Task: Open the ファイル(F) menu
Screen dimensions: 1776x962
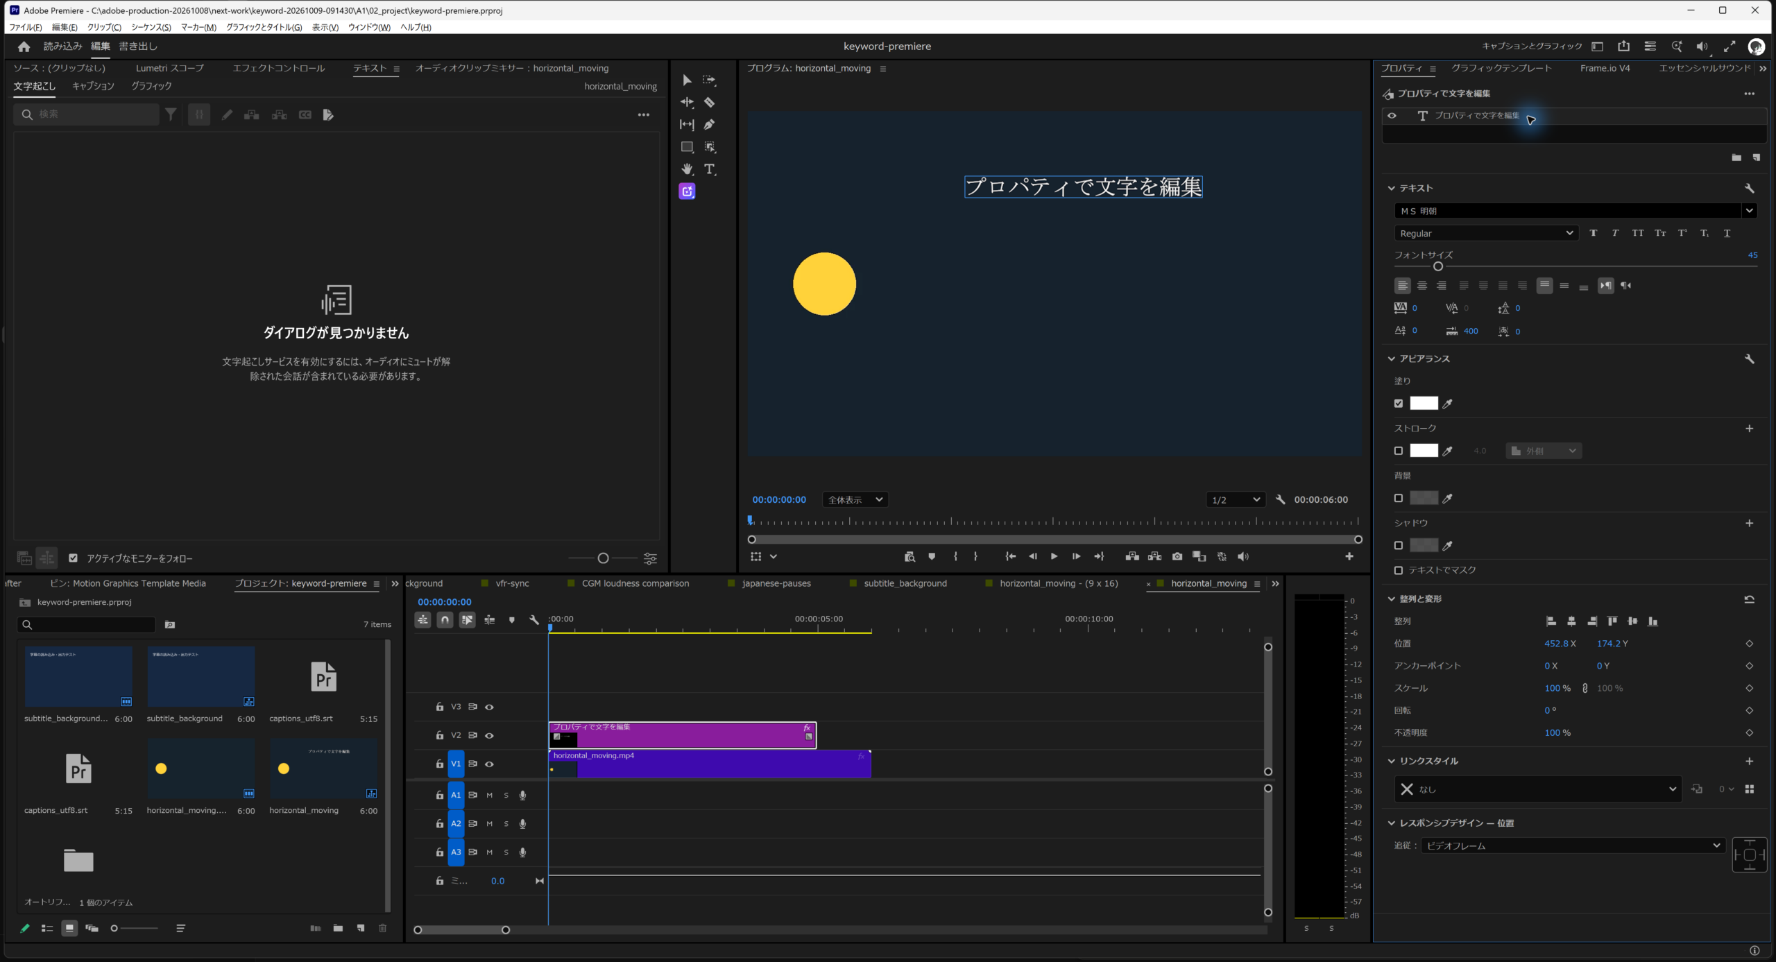Action: 26,27
